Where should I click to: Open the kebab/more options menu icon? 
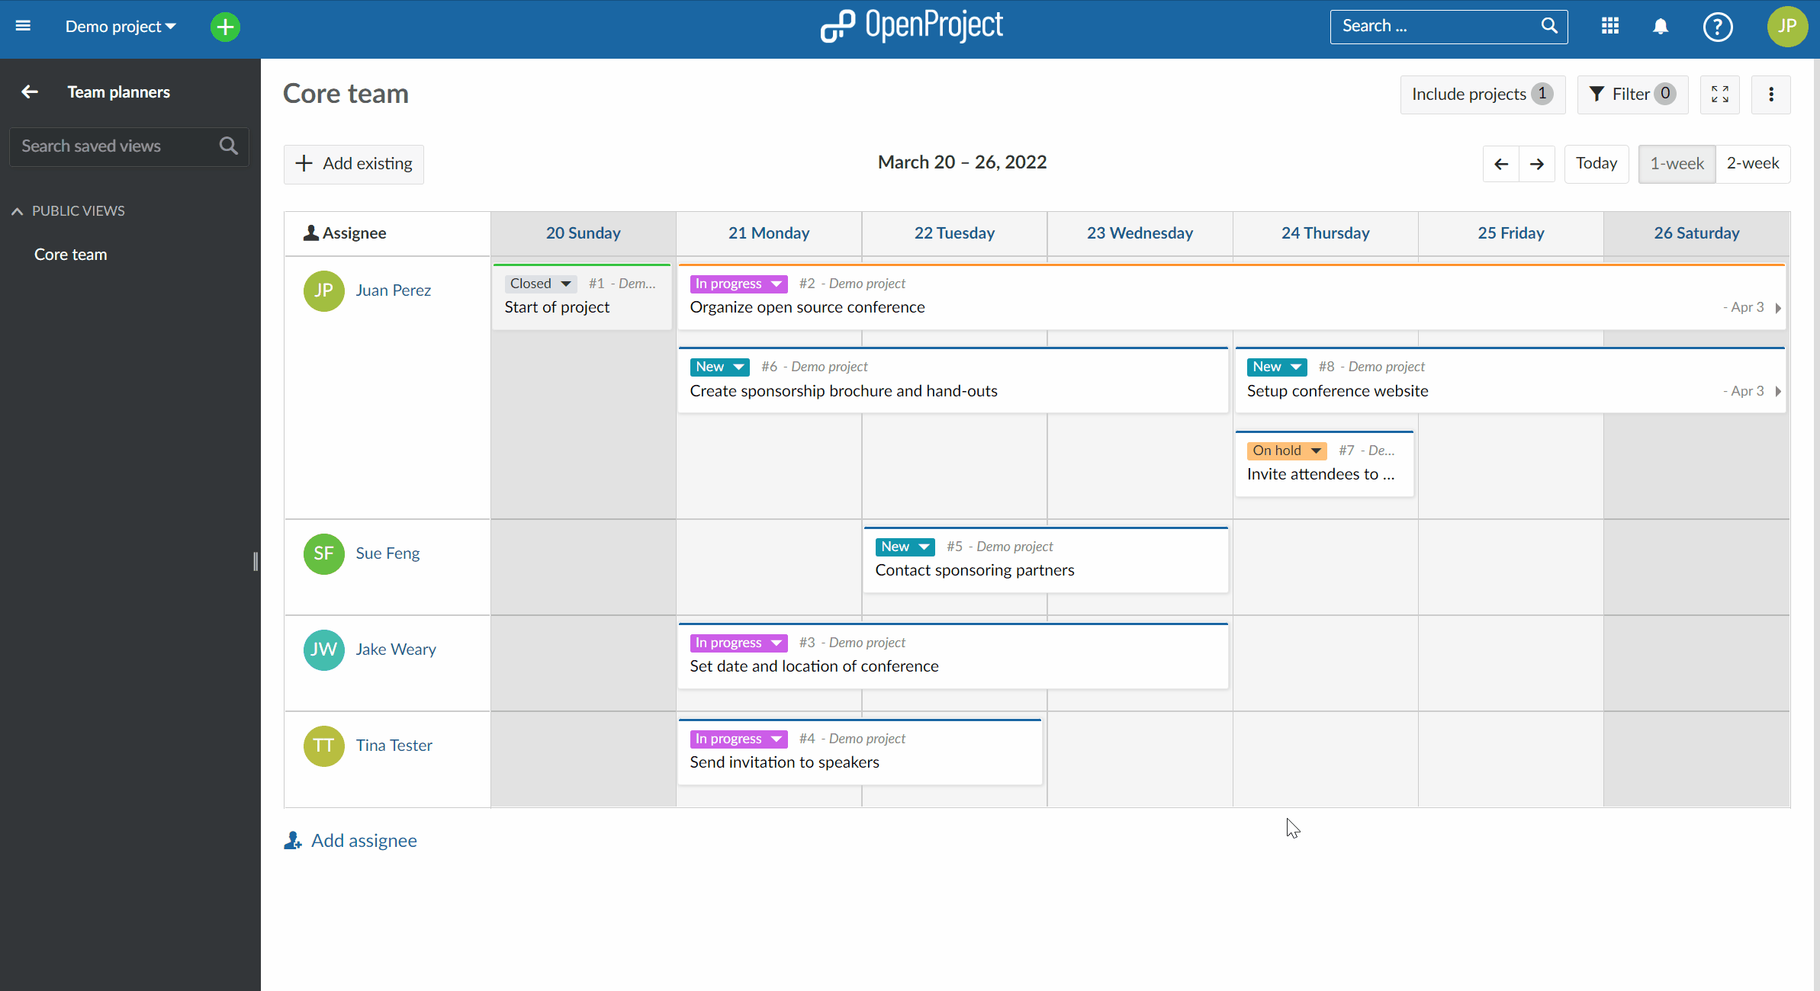pos(1771,94)
